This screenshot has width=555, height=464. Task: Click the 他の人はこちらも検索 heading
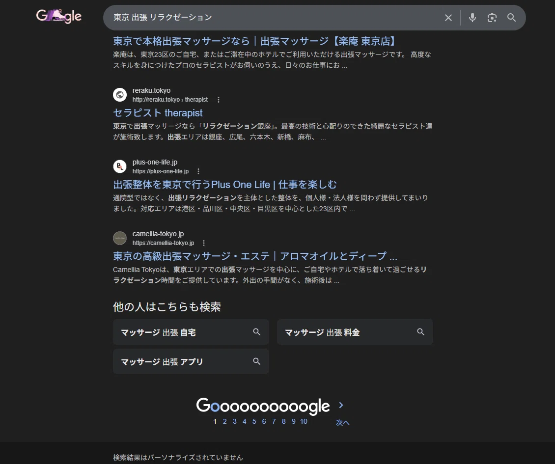click(x=166, y=307)
